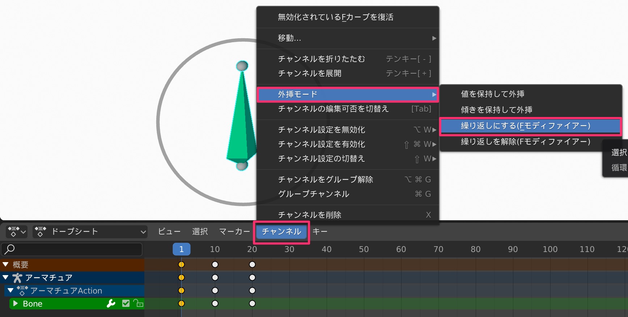This screenshot has height=317, width=628.
Task: Open the editor type dropdown icon
Action: click(x=17, y=231)
